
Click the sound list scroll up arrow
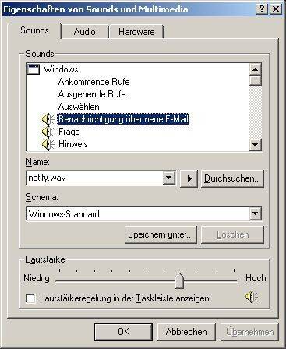pyautogui.click(x=256, y=69)
